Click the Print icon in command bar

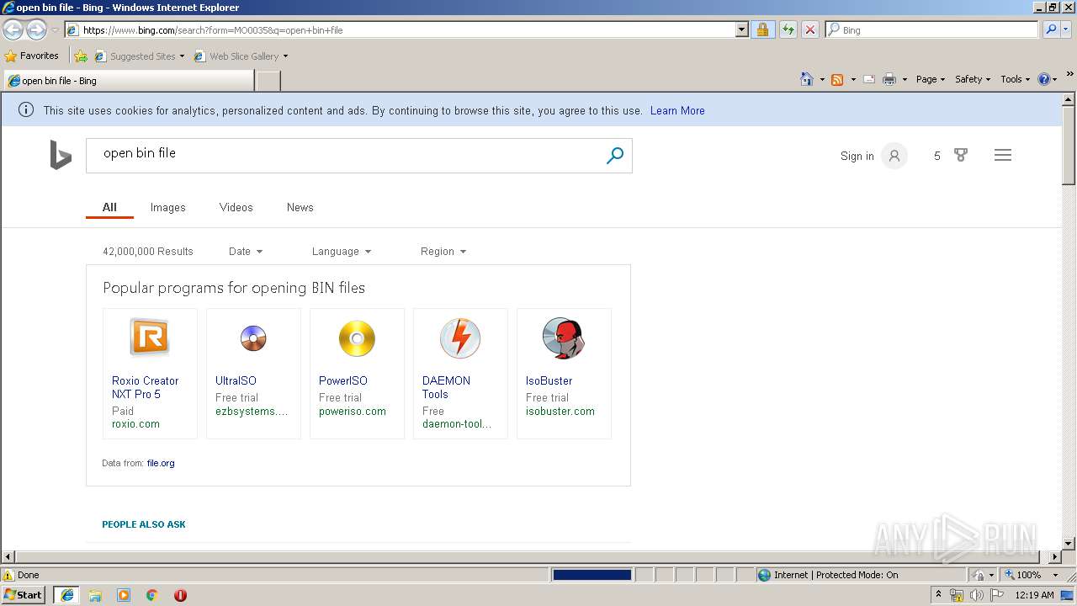[x=889, y=79]
